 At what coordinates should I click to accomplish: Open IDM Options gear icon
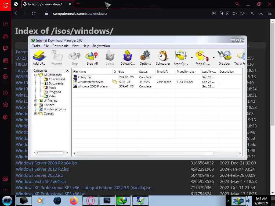point(145,58)
